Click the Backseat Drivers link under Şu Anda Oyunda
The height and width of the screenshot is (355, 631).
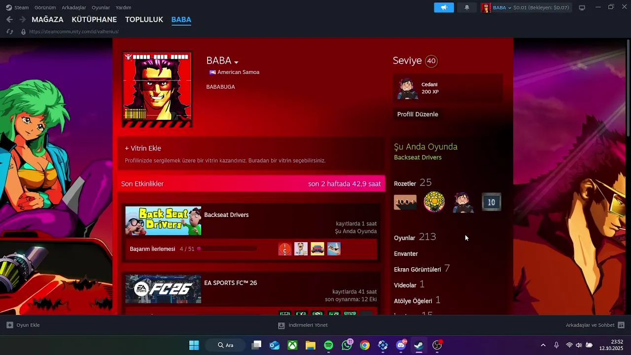[418, 157]
